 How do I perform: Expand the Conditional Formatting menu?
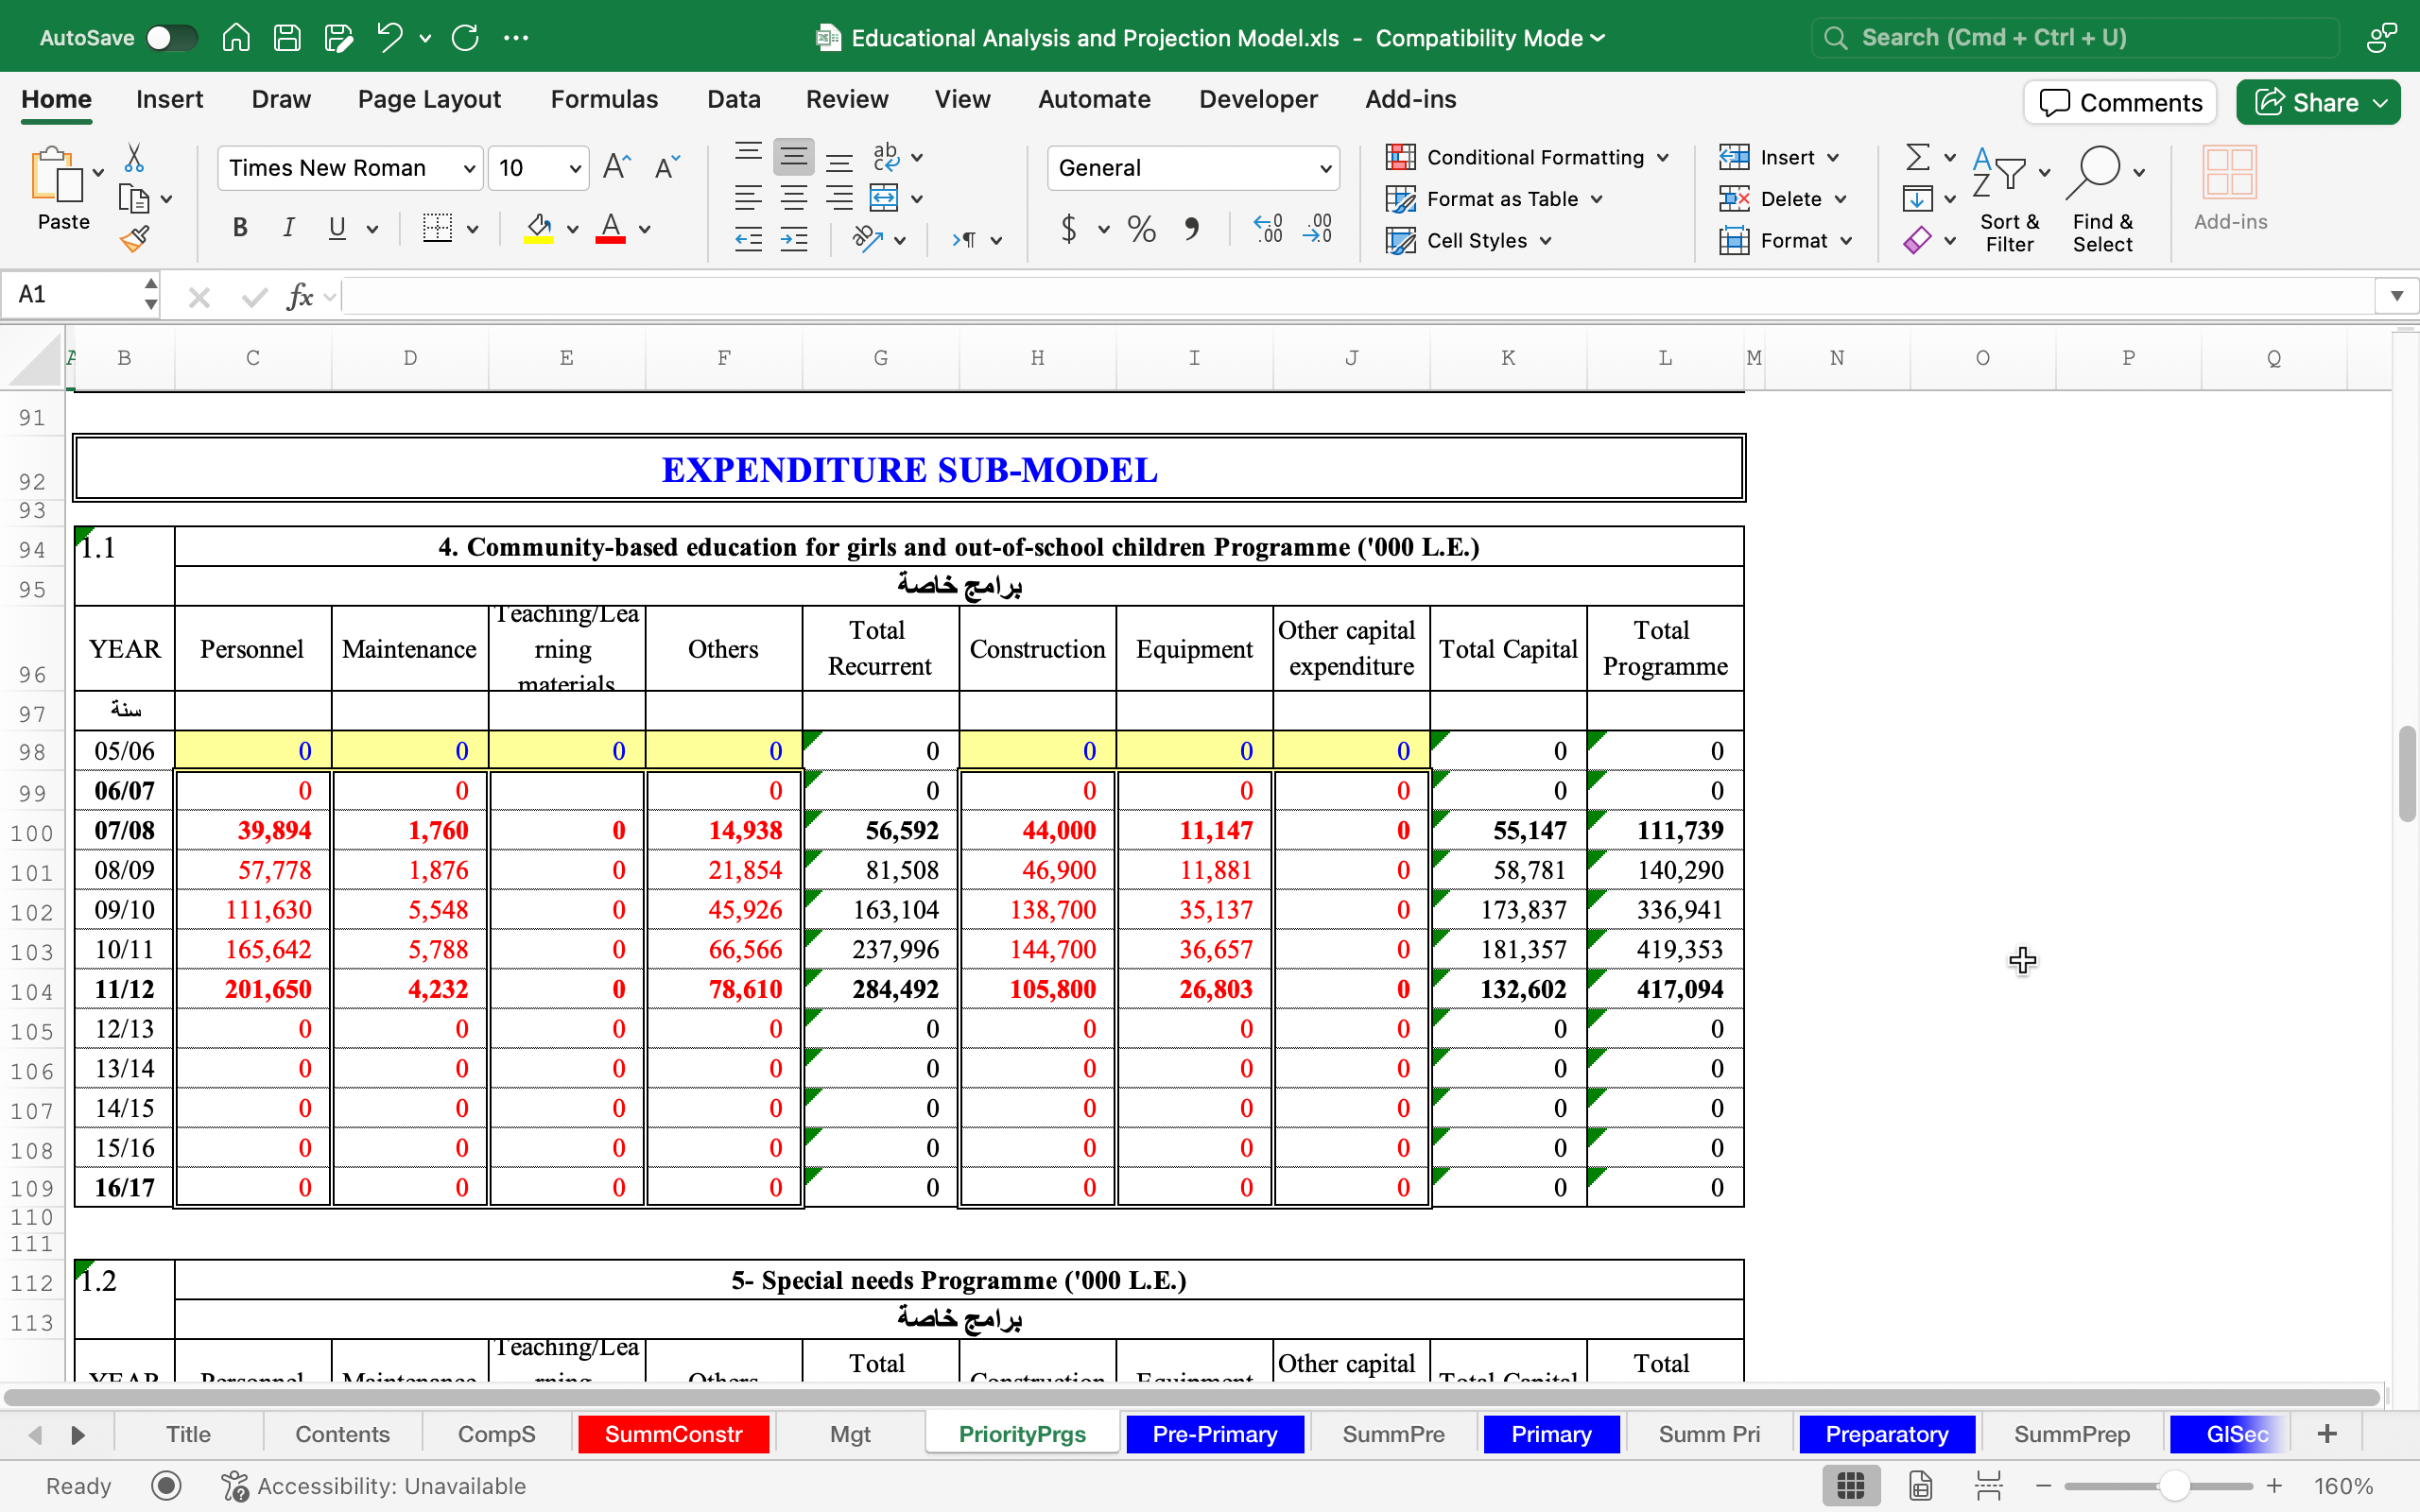[1533, 157]
